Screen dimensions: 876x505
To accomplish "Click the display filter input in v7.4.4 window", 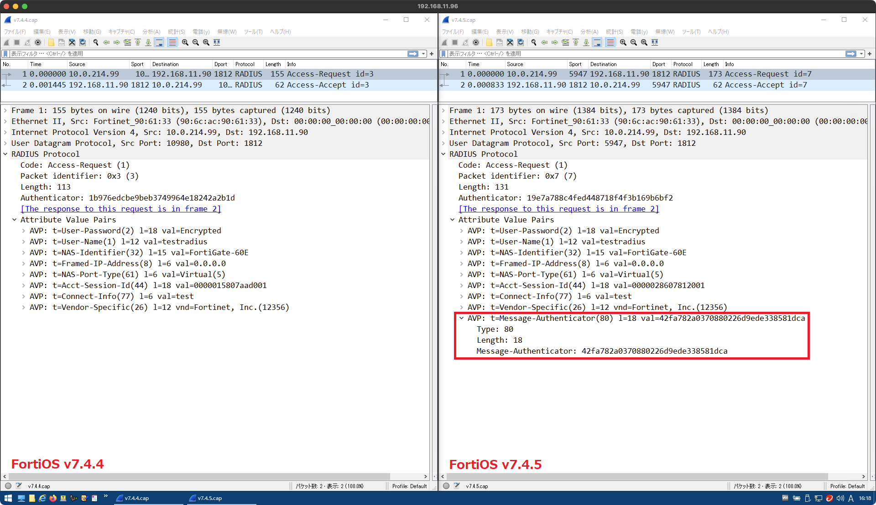I will coord(208,54).
